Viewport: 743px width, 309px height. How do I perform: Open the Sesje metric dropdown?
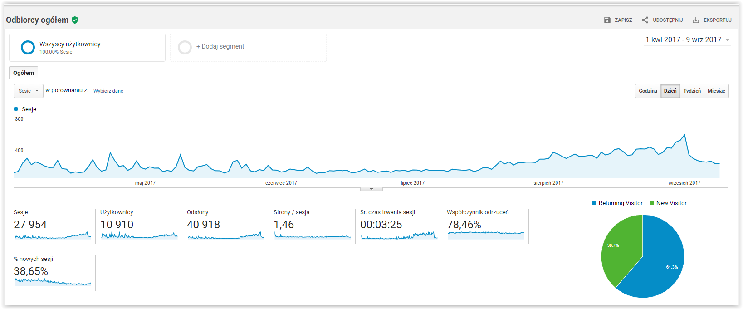29,91
